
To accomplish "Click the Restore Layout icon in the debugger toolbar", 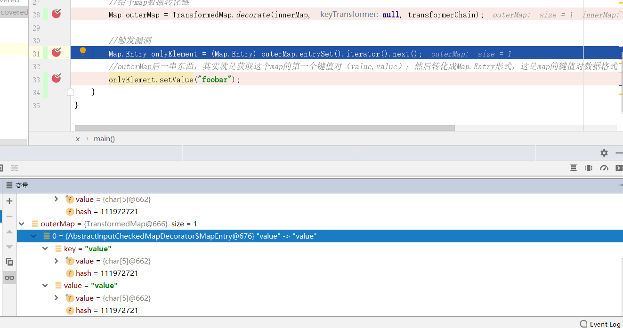I will click(574, 168).
